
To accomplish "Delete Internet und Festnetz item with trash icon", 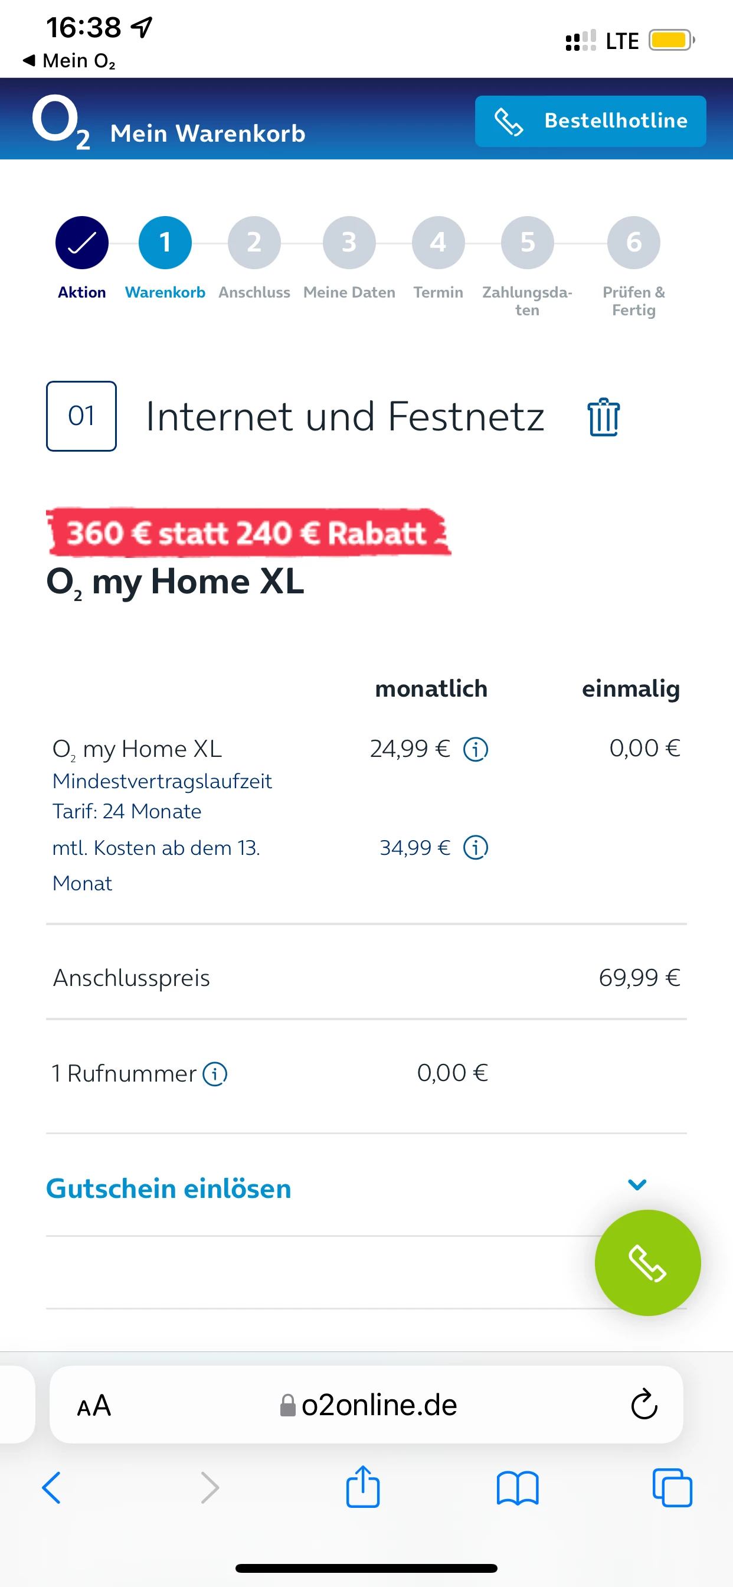I will click(603, 417).
